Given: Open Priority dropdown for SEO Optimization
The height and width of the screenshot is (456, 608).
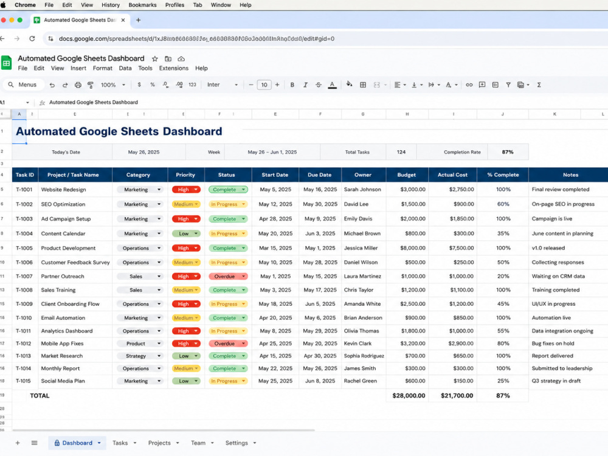Looking at the screenshot, I should pos(196,204).
